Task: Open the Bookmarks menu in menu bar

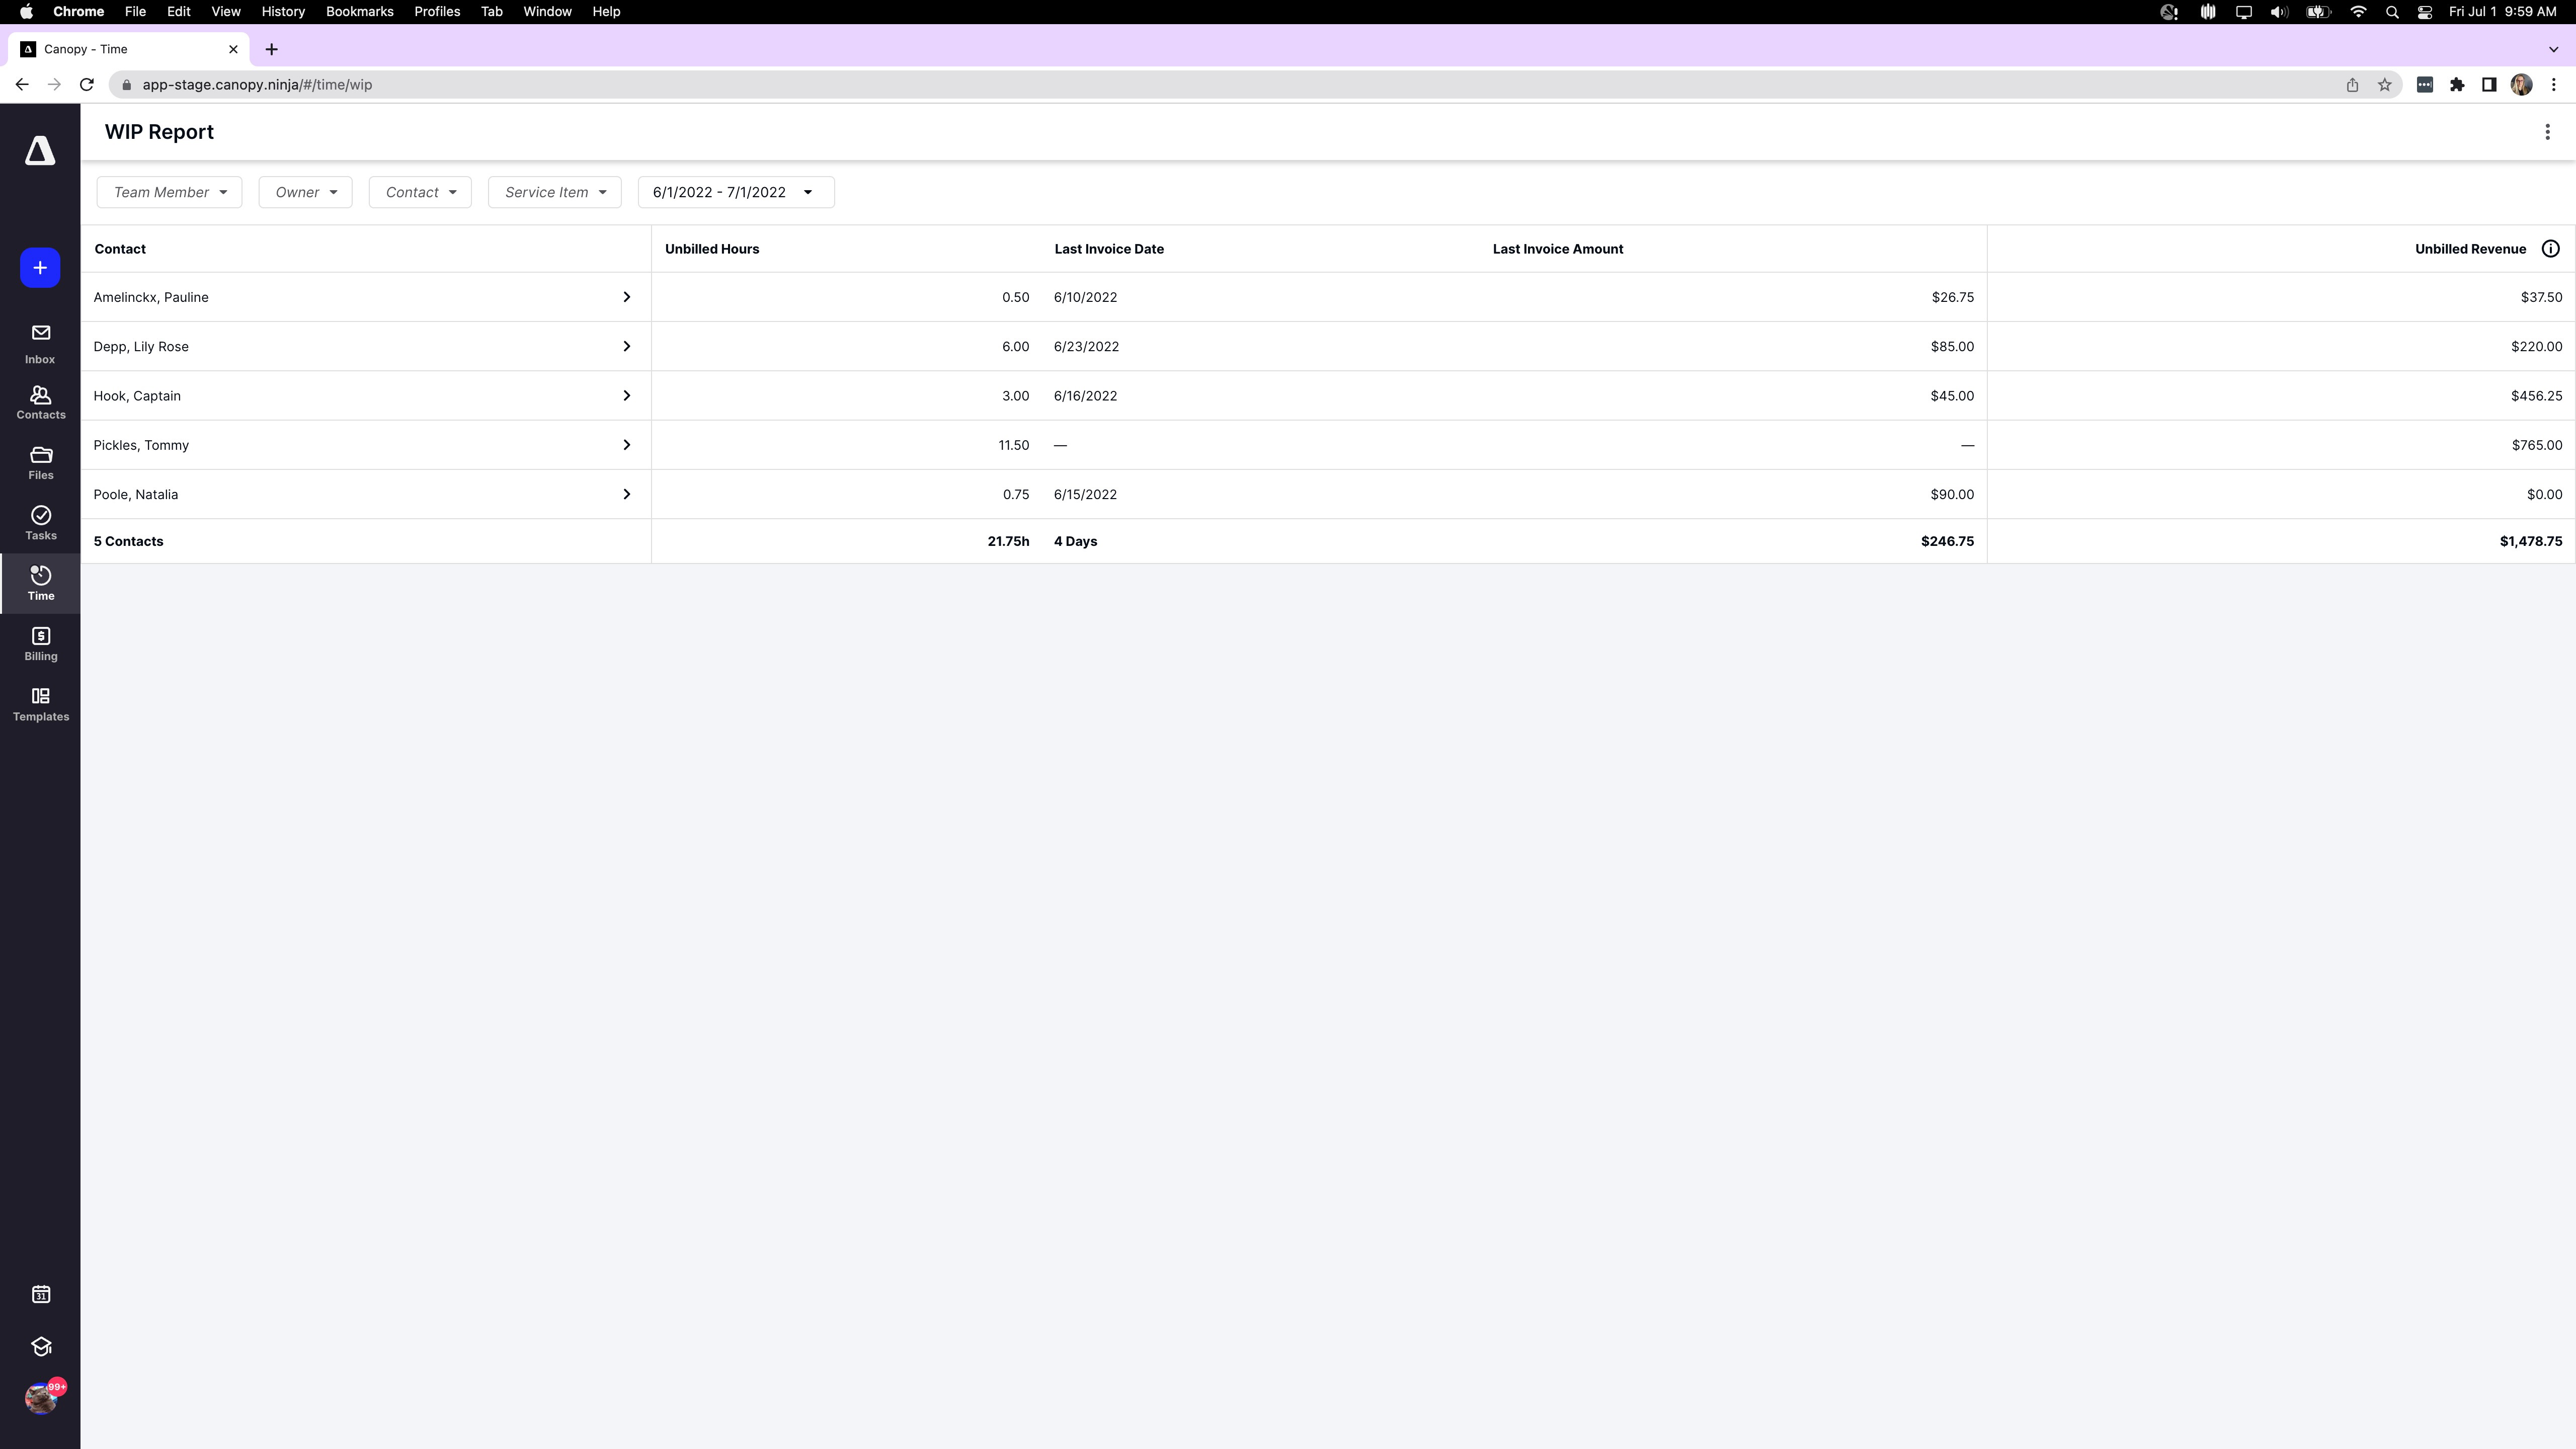Action: [x=359, y=11]
